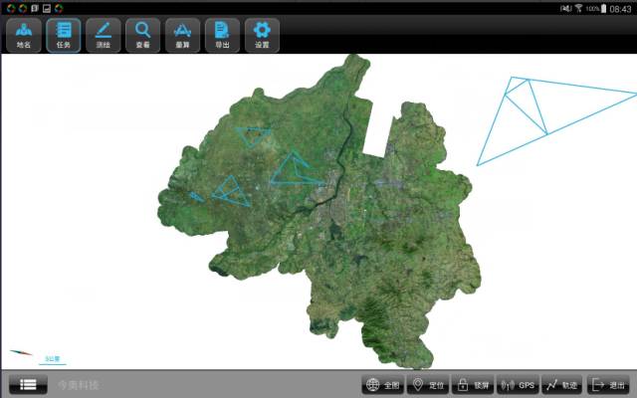
Task: Open the 测绘 pencil drawing tool
Action: pyautogui.click(x=104, y=36)
